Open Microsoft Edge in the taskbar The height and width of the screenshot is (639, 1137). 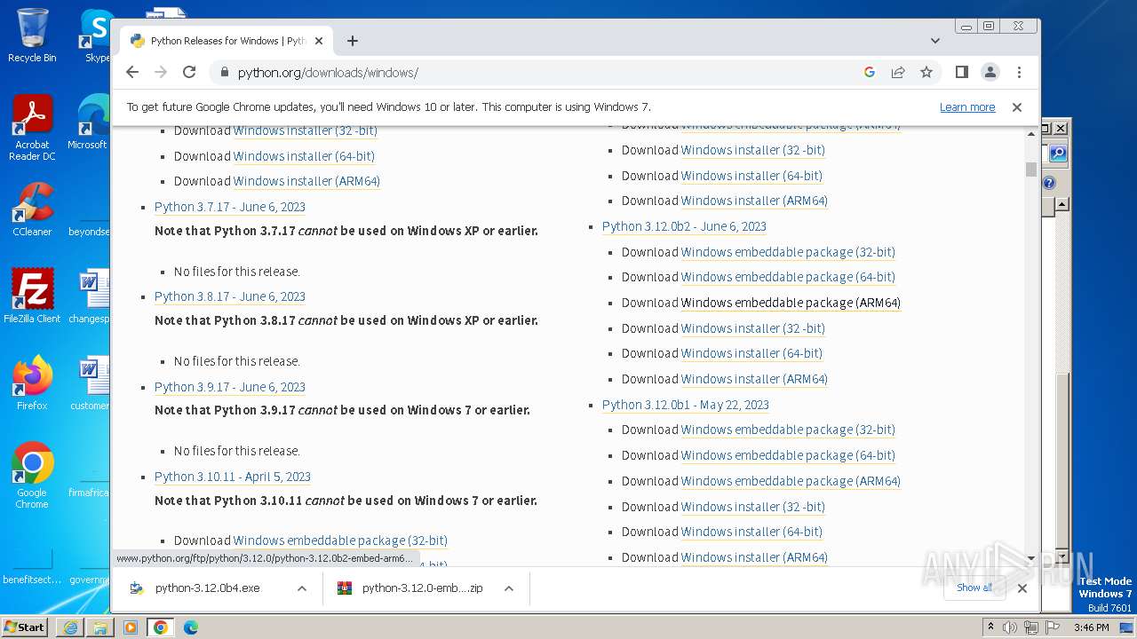point(191,627)
